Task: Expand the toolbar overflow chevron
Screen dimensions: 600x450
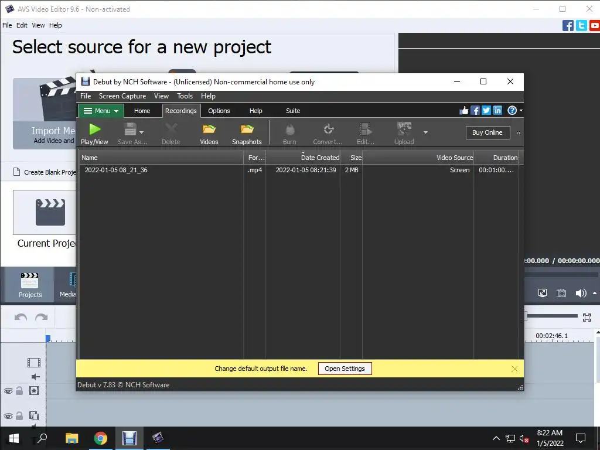Action: point(519,133)
